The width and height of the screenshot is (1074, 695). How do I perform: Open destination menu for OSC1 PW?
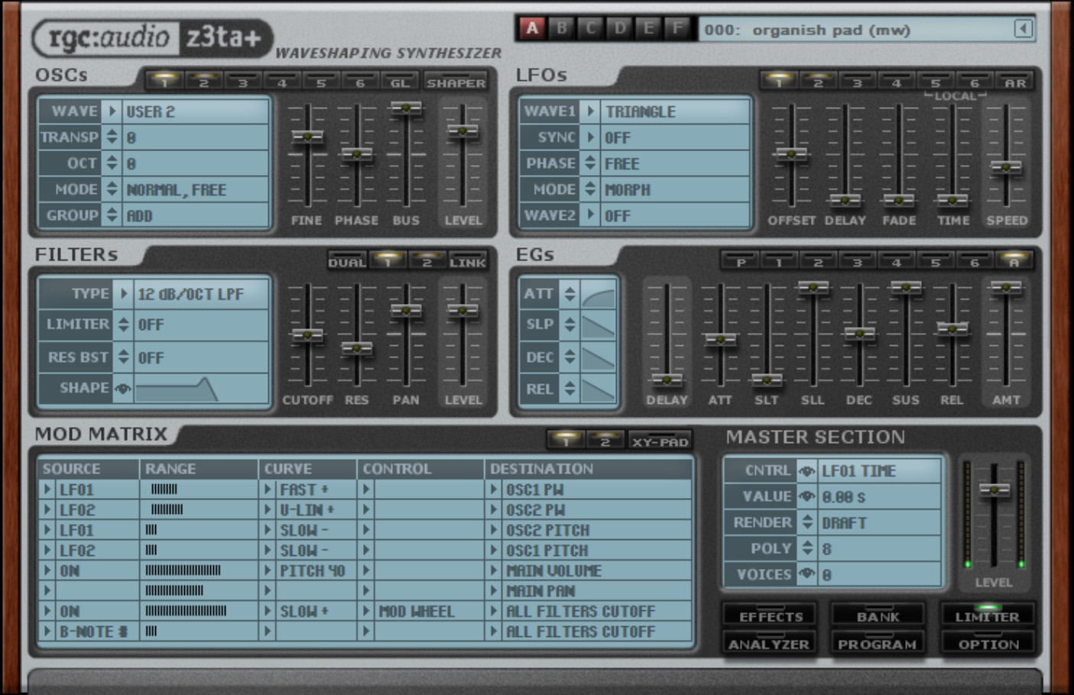tap(494, 490)
